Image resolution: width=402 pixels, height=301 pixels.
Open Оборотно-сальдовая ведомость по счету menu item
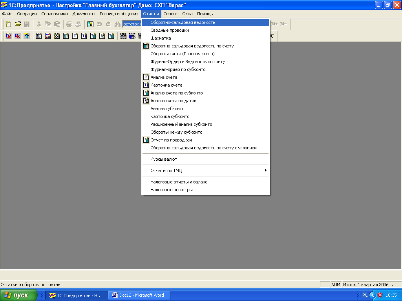point(205,46)
